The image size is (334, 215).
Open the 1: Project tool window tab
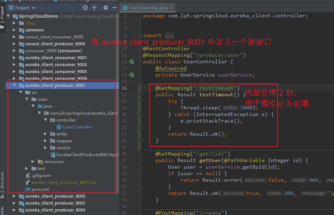click(2, 17)
